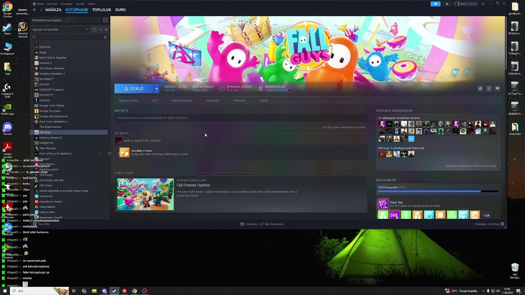Open streamlabs folder on desktop
The image size is (525, 295).
pos(515,129)
